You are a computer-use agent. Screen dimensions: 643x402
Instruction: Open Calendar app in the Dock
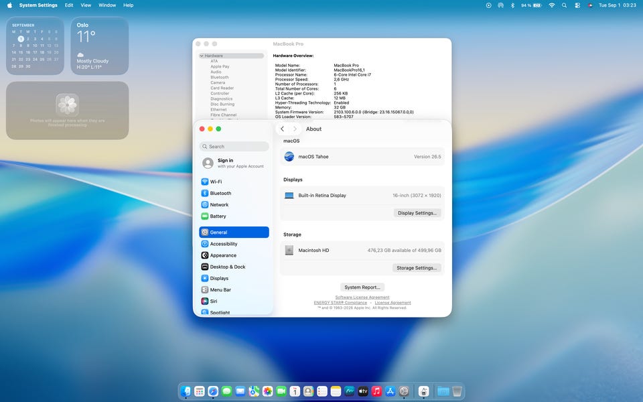click(295, 391)
